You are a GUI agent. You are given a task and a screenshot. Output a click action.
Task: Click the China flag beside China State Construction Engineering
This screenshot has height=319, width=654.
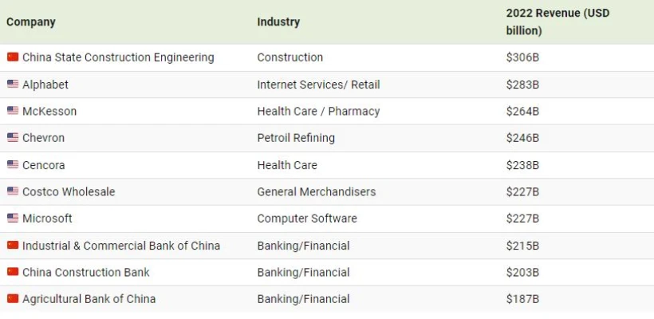[x=13, y=57]
